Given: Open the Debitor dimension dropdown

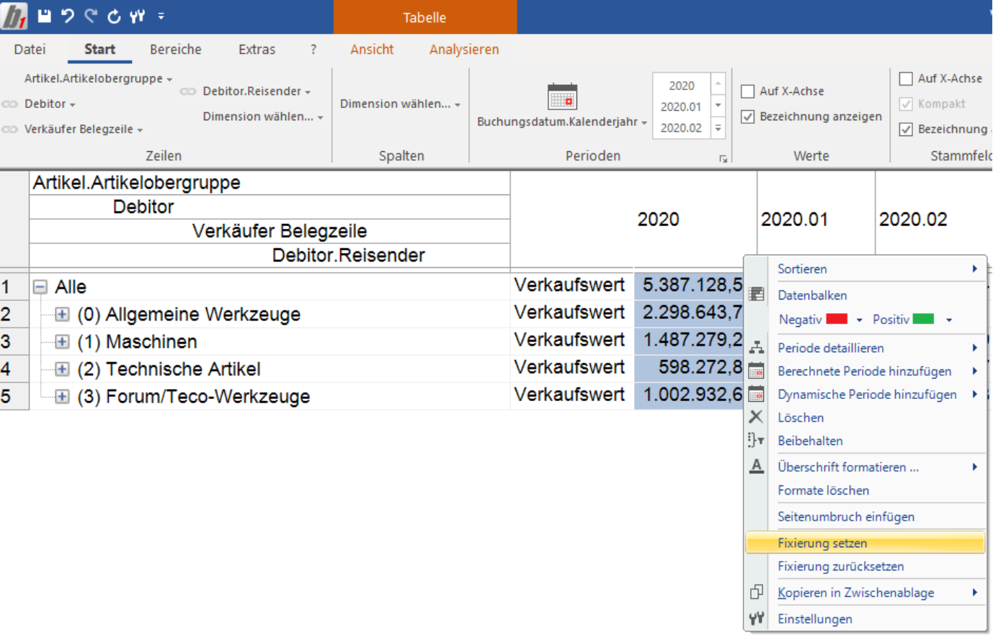Looking at the screenshot, I should (x=50, y=104).
